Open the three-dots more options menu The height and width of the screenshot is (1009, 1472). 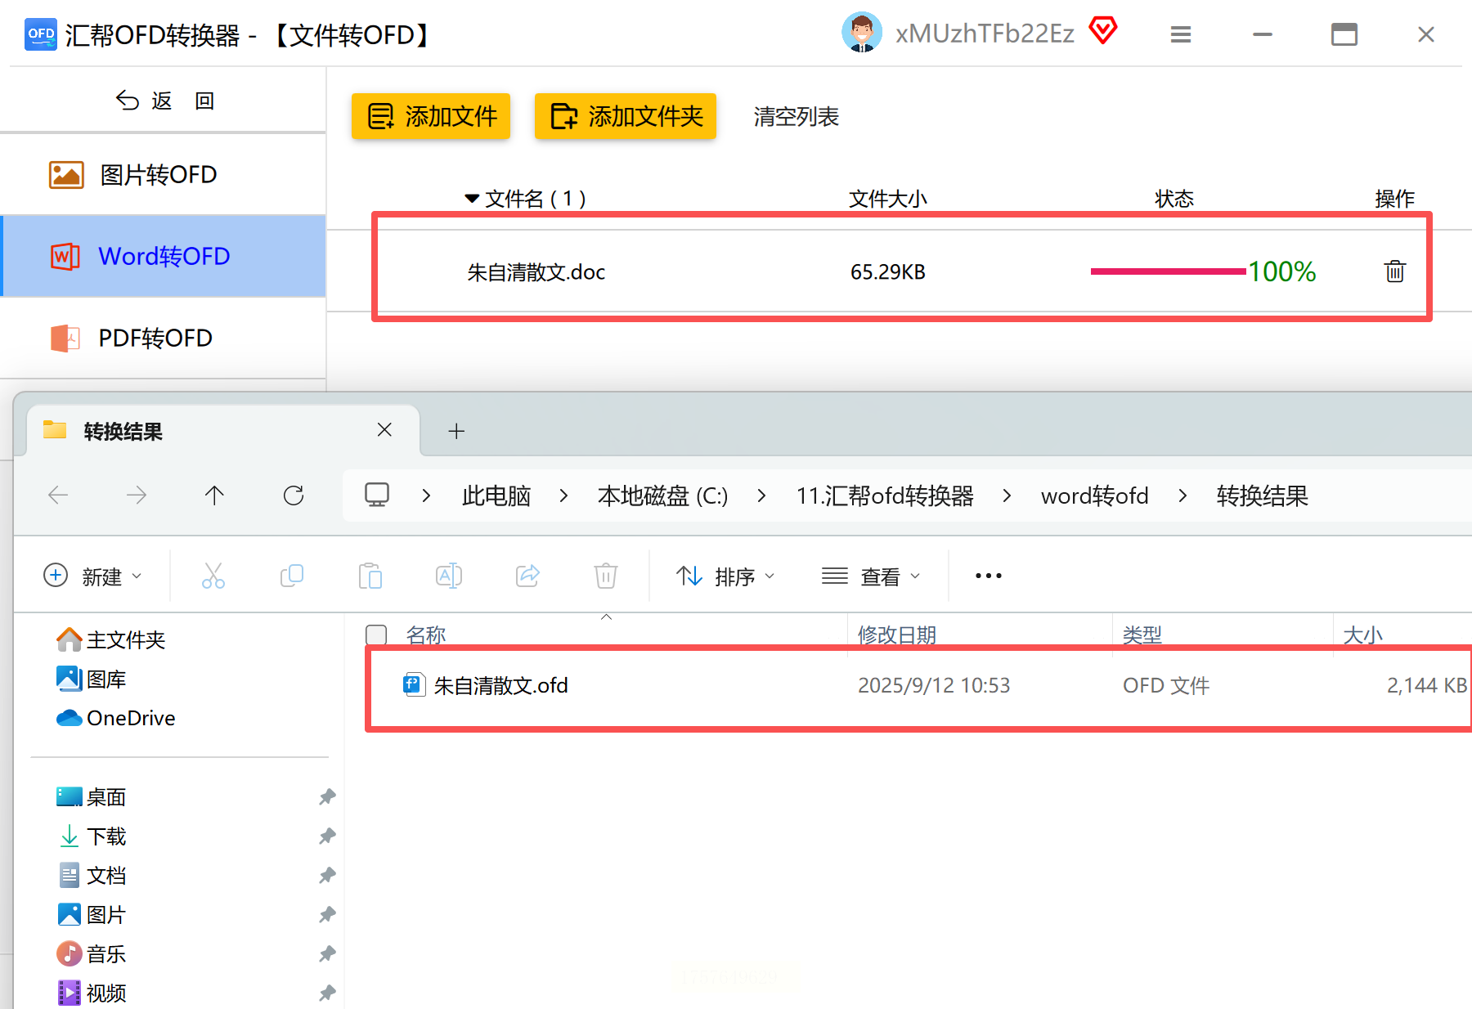click(x=988, y=576)
